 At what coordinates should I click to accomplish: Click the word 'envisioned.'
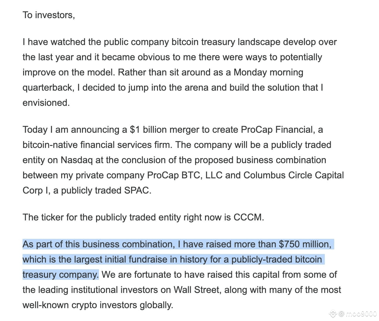click(46, 103)
